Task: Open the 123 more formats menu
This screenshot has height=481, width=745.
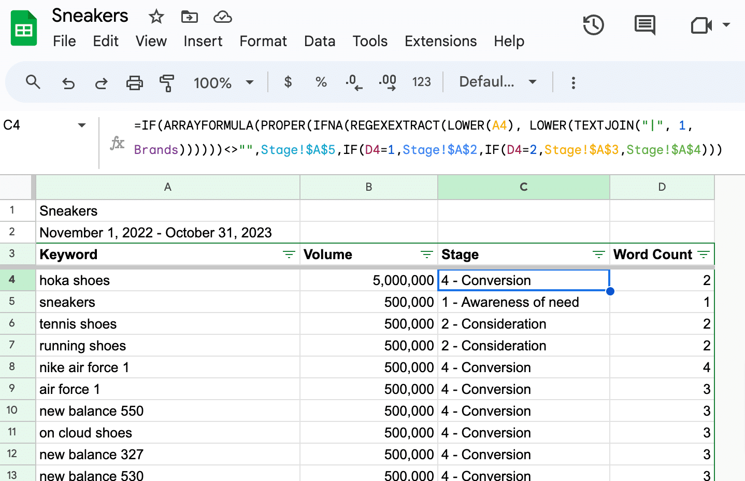Action: 421,82
